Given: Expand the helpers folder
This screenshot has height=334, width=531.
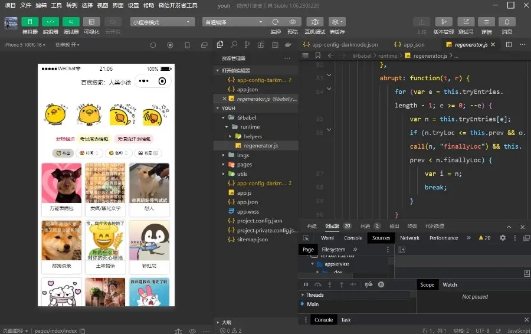Looking at the screenshot, I should pyautogui.click(x=230, y=136).
